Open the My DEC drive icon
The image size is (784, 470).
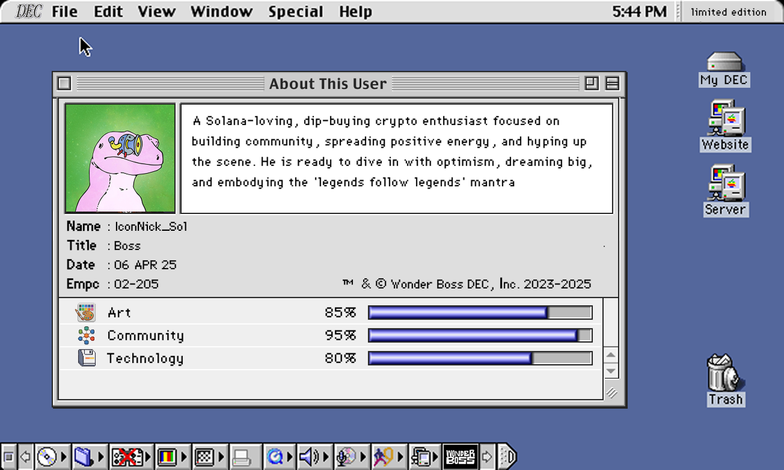click(724, 70)
